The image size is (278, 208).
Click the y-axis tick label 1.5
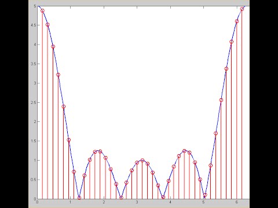click(x=34, y=141)
